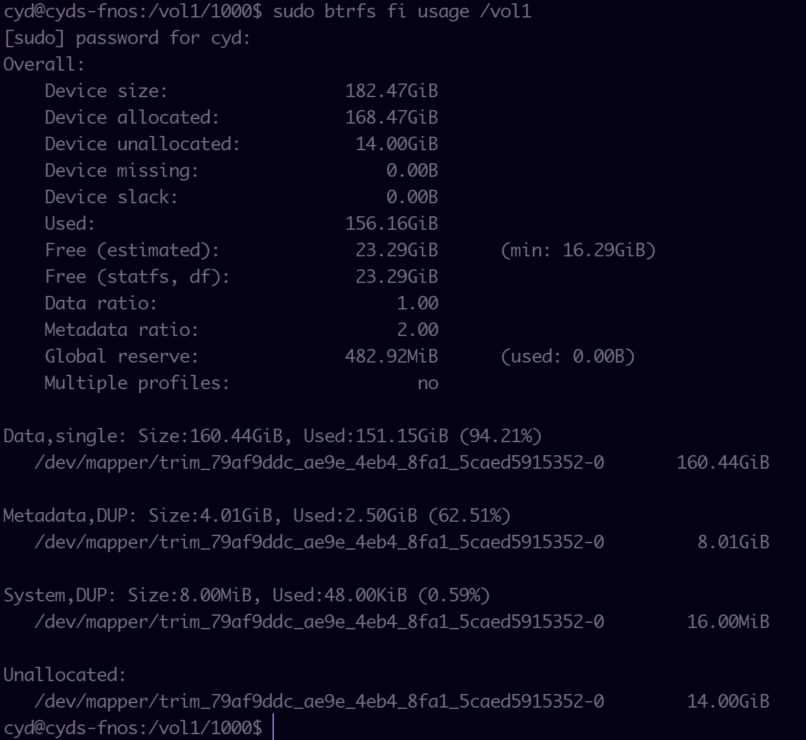Click the Device allocated value 168.47GiB
Viewport: 806px width, 740px height.
coord(392,117)
